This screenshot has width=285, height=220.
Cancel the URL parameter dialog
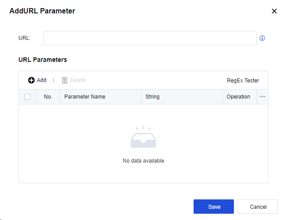coord(258,207)
